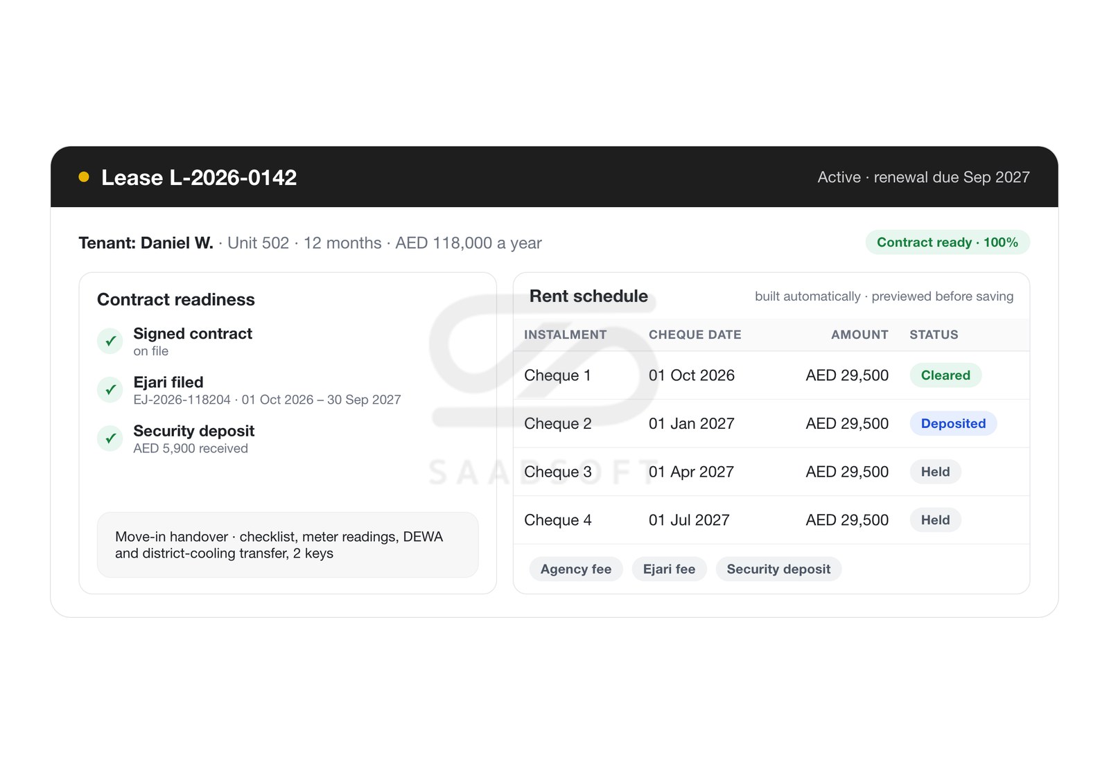The height and width of the screenshot is (764, 1109).
Task: Click the Signed contract label
Action: click(x=193, y=334)
